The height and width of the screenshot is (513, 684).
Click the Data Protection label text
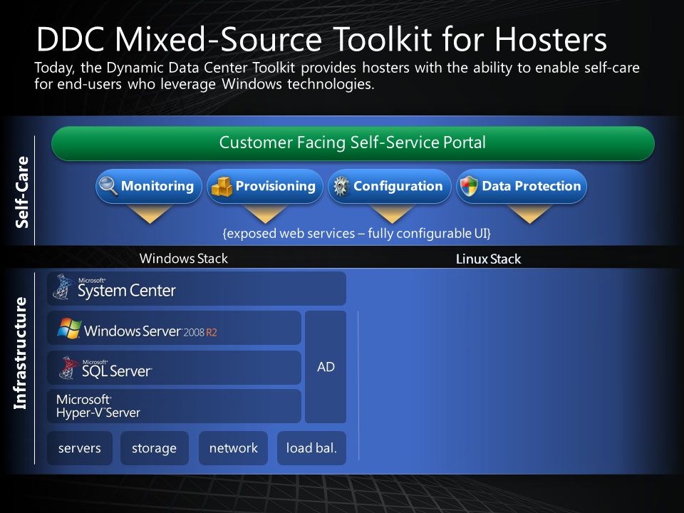point(532,186)
